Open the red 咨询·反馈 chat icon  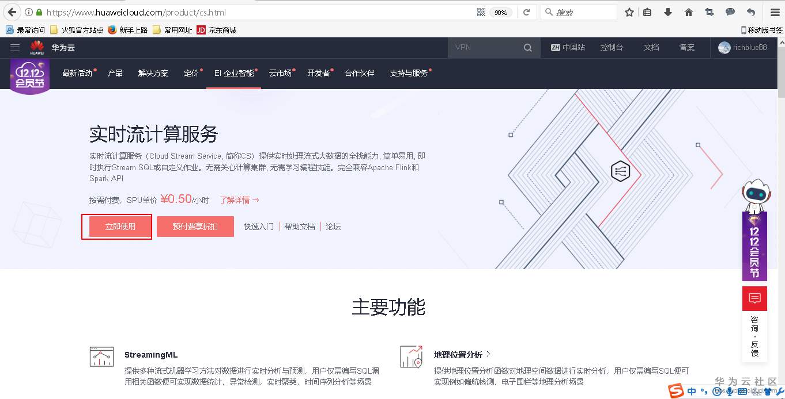click(x=755, y=298)
